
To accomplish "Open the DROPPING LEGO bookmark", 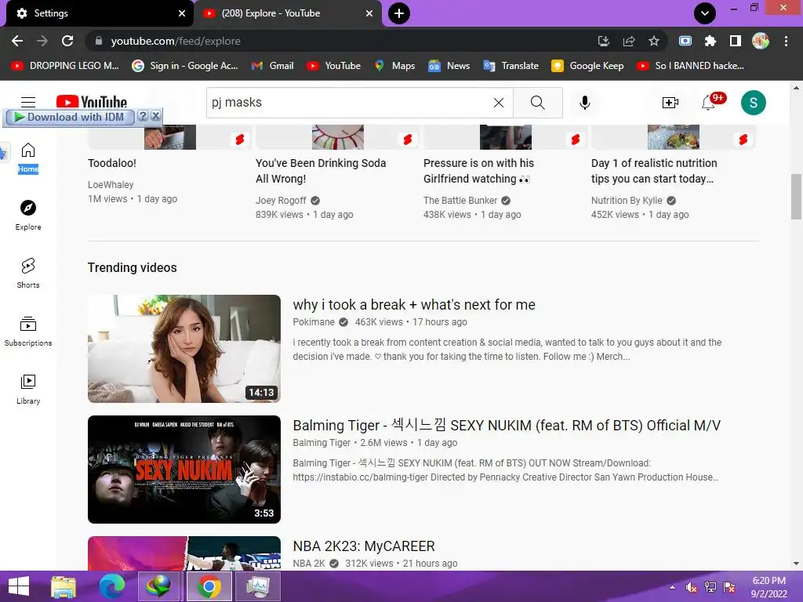I will [x=65, y=66].
